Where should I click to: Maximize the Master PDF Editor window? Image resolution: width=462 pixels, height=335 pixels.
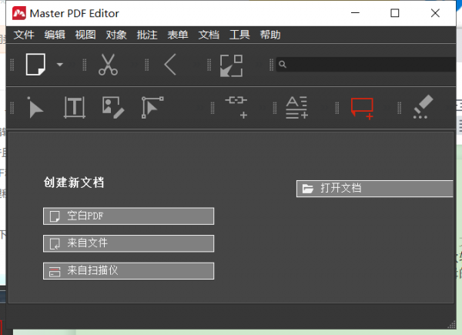[395, 13]
